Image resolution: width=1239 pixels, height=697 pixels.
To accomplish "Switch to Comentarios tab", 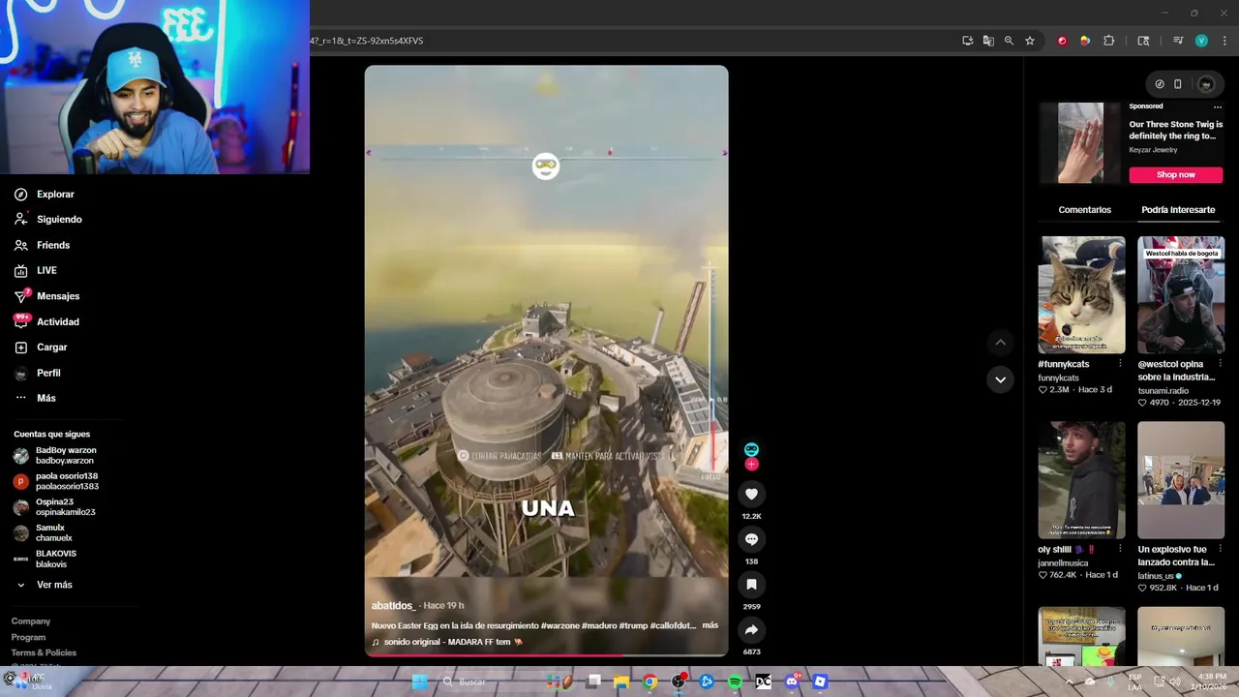I will 1084,210.
